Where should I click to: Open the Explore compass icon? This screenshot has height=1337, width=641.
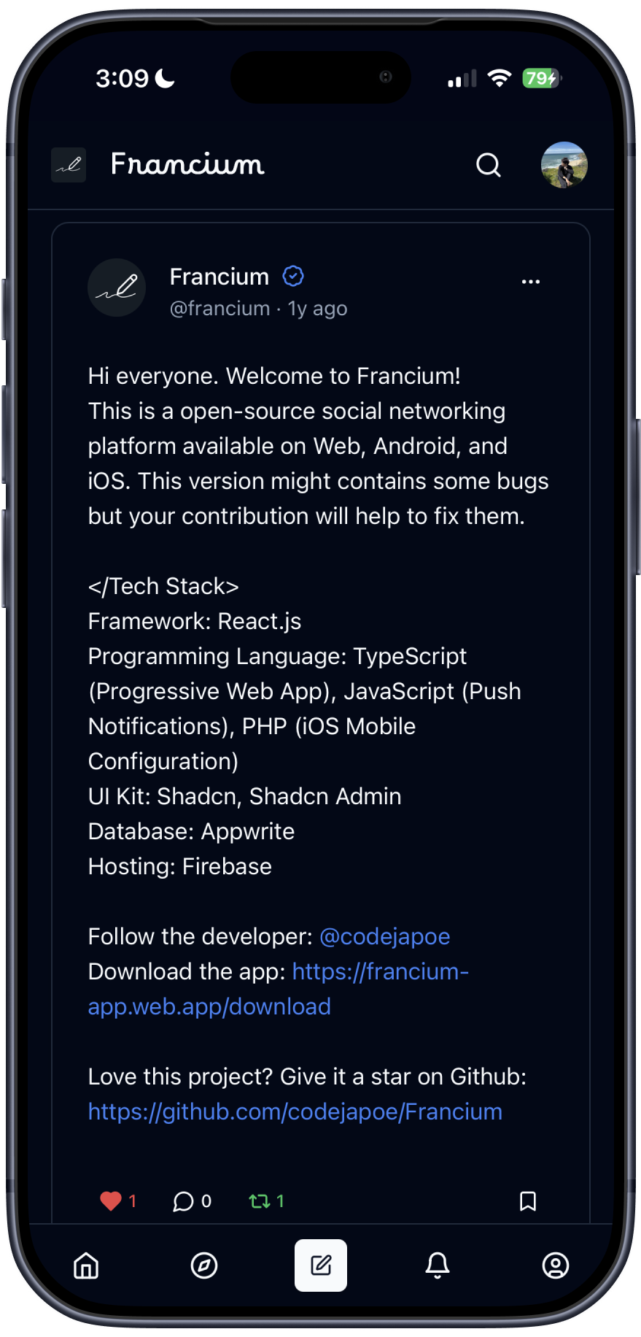click(x=203, y=1266)
